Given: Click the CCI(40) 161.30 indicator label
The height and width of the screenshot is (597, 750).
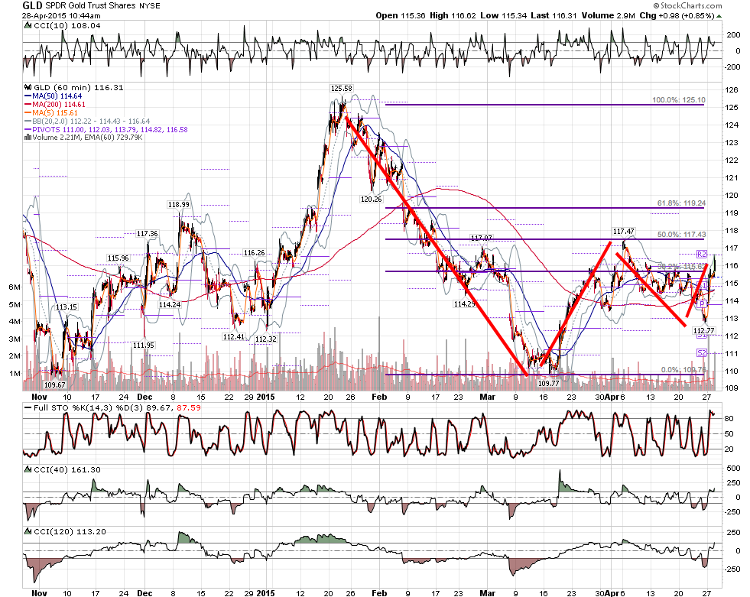Looking at the screenshot, I should click(67, 470).
